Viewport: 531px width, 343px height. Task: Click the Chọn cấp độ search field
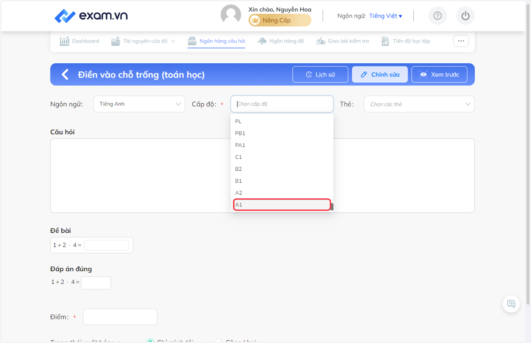[282, 104]
